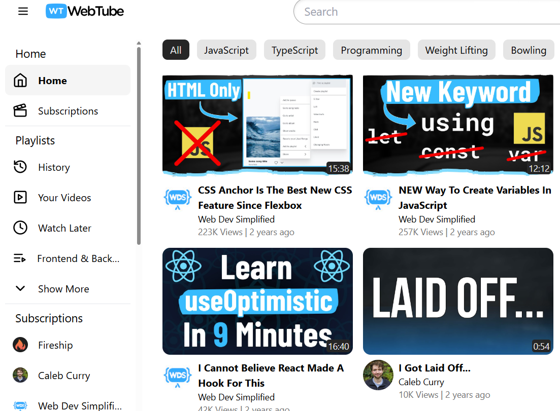Click Web Dev Simplified under NEW Way video
Image resolution: width=560 pixels, height=411 pixels.
click(437, 219)
